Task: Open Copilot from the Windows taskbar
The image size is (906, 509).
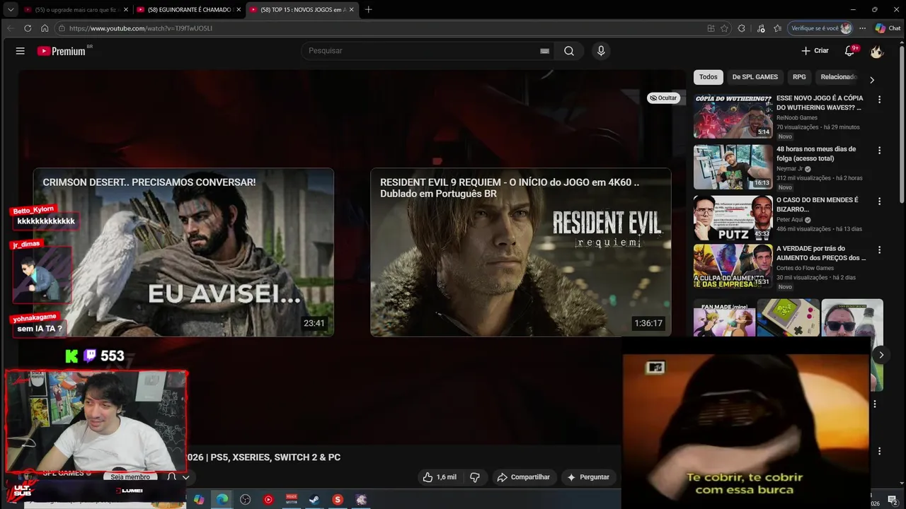Action: [x=199, y=500]
